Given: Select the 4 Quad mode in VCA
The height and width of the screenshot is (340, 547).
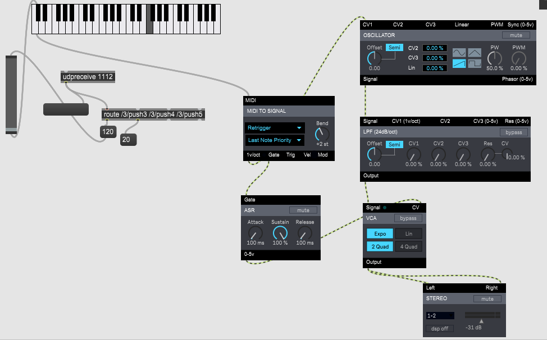Looking at the screenshot, I should coord(408,246).
